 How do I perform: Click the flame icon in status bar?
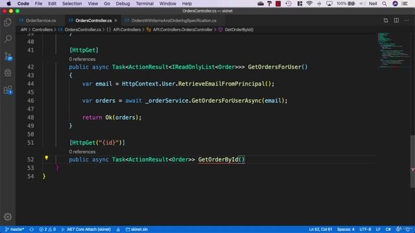118,229
